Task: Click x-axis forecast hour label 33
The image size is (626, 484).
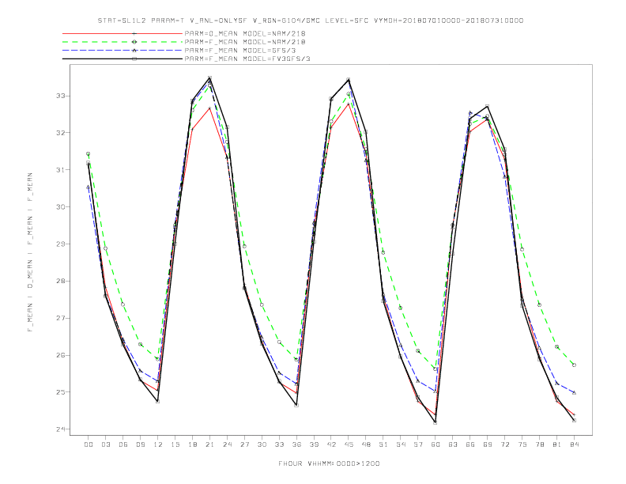Action: pyautogui.click(x=279, y=444)
